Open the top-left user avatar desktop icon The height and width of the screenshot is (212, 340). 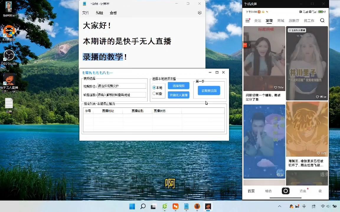(9, 9)
